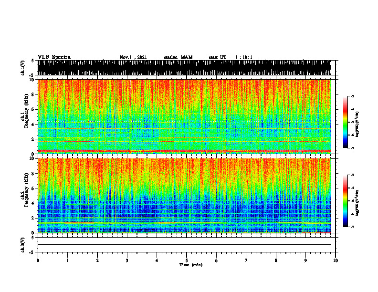
Task: Click the 9 tick on Time axis
Action: pos(305,261)
